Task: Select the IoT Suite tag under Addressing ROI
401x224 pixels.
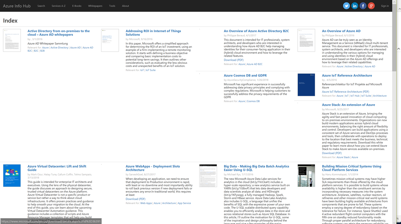Action: tap(151, 70)
